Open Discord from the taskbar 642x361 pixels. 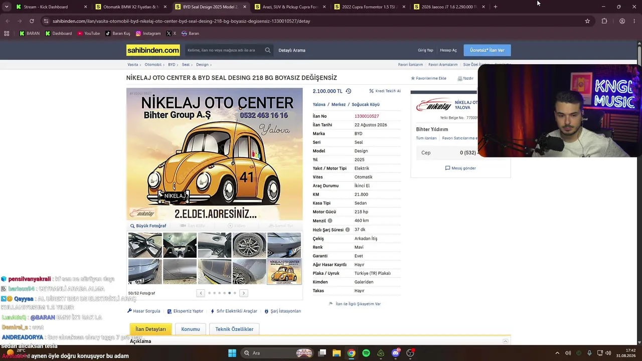point(396,353)
